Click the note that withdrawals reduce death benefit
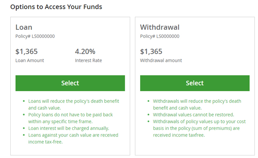Image resolution: width=258 pixels, height=158 pixels. click(197, 104)
